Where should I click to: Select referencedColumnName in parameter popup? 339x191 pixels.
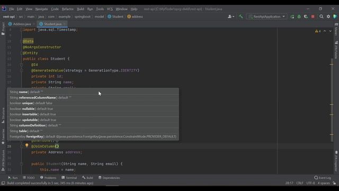93,98
